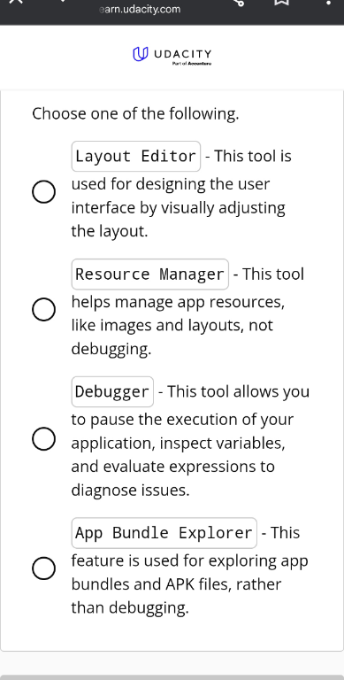The height and width of the screenshot is (680, 344).
Task: Open the three-dot overflow menu
Action: 328,2
